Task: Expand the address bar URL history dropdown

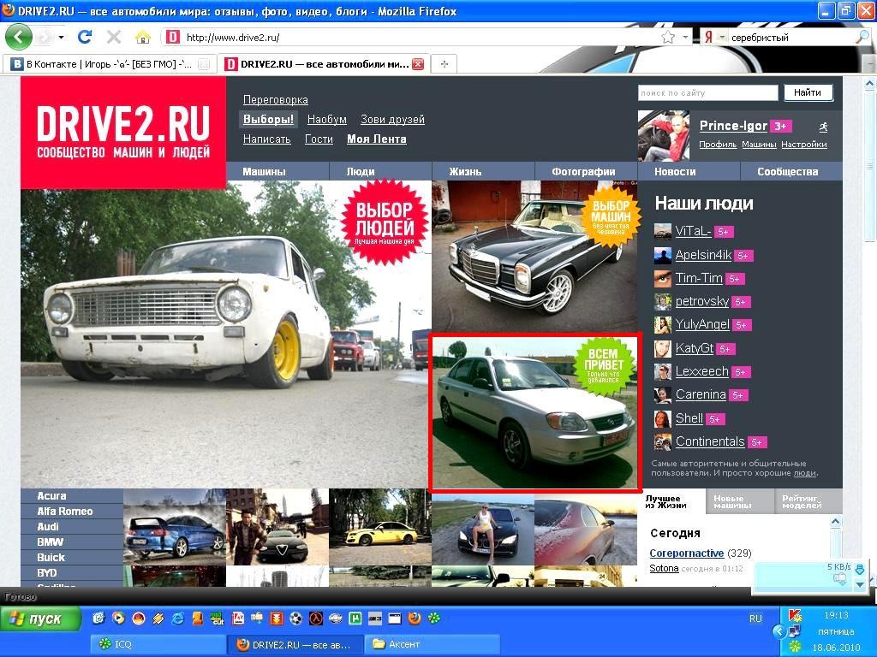Action: (686, 38)
